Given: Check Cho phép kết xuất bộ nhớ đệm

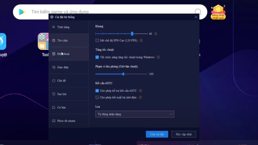Looking at the screenshot, I should pyautogui.click(x=97, y=97).
